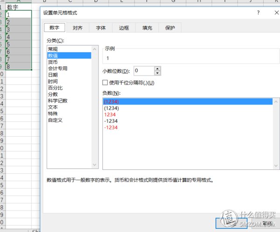Pick the 百分比 category
The height and width of the screenshot is (232, 280).
coord(69,88)
